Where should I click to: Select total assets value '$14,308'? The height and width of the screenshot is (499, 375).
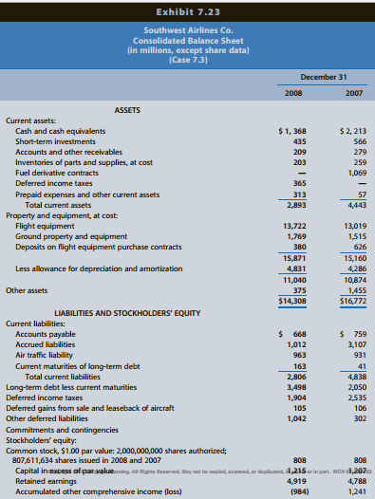pyautogui.click(x=292, y=301)
